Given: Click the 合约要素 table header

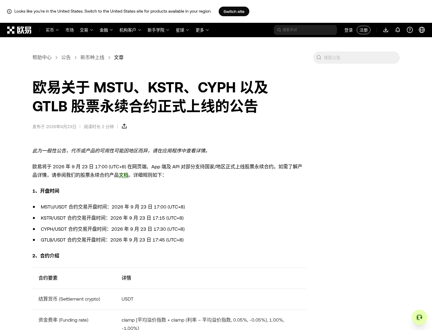Looking at the screenshot, I should coord(48,278).
